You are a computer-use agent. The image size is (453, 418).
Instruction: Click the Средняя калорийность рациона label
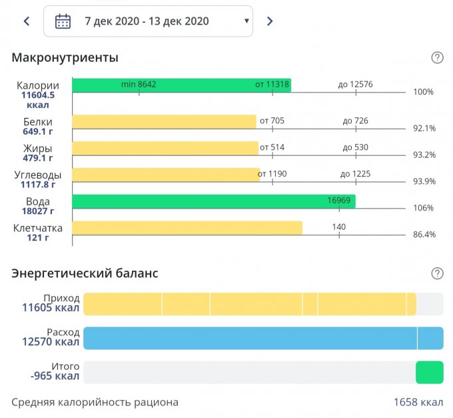coord(95,403)
